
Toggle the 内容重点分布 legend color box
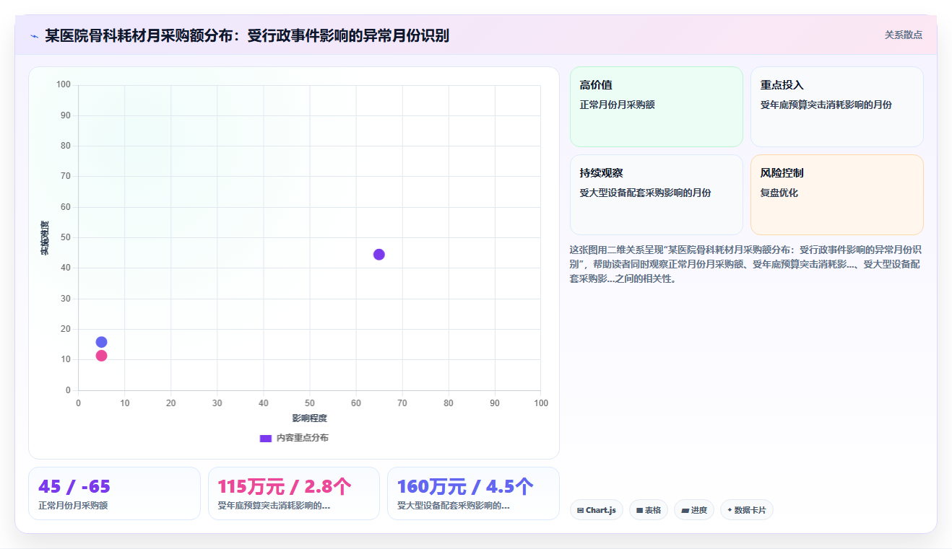266,438
